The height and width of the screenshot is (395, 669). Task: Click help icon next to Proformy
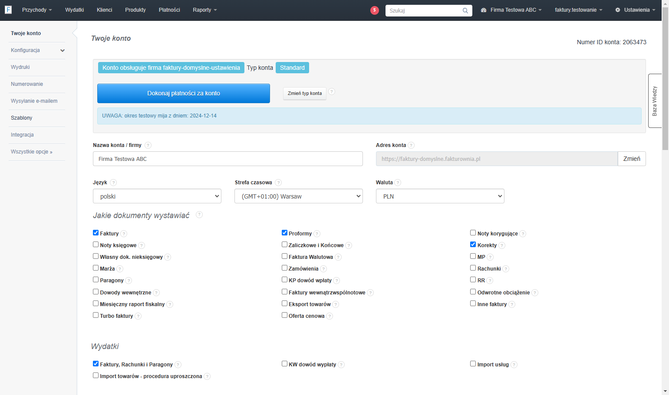[x=317, y=234]
